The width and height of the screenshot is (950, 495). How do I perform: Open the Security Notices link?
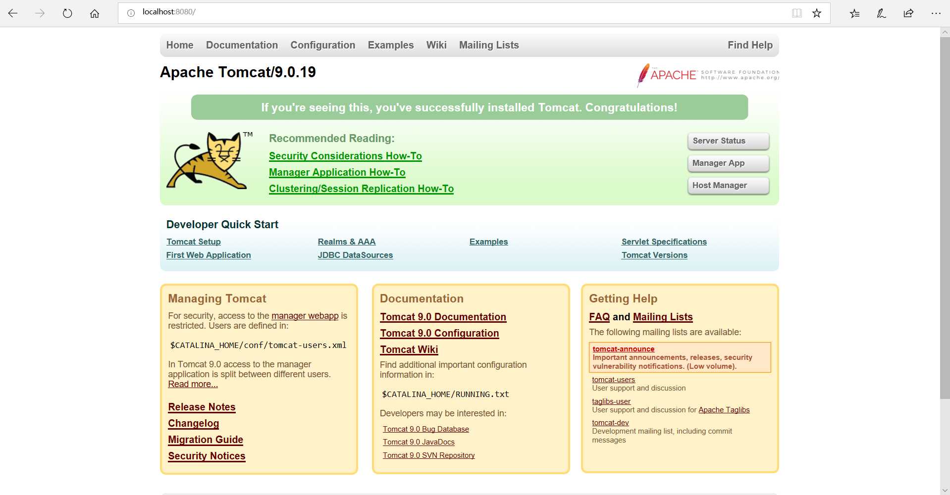[x=207, y=456]
